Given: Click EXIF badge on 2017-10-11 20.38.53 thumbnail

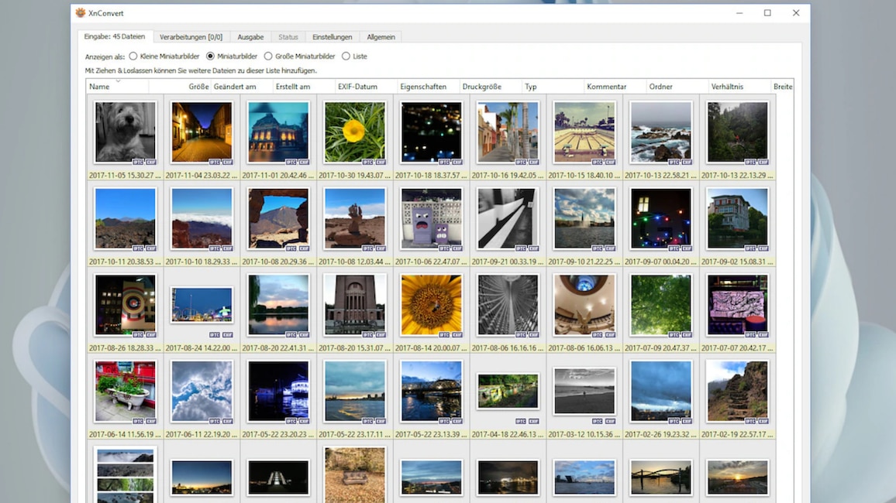Looking at the screenshot, I should coord(151,248).
